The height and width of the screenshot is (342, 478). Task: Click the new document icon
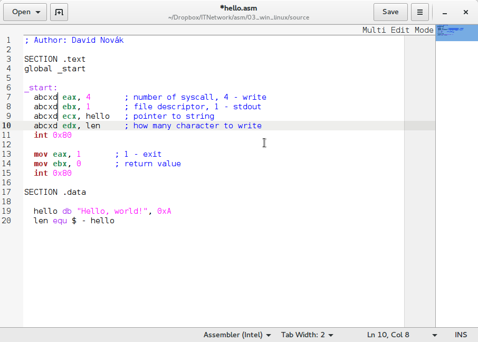(59, 12)
